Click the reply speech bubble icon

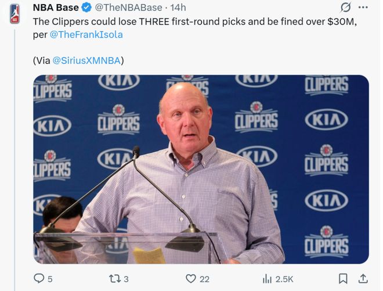point(39,279)
